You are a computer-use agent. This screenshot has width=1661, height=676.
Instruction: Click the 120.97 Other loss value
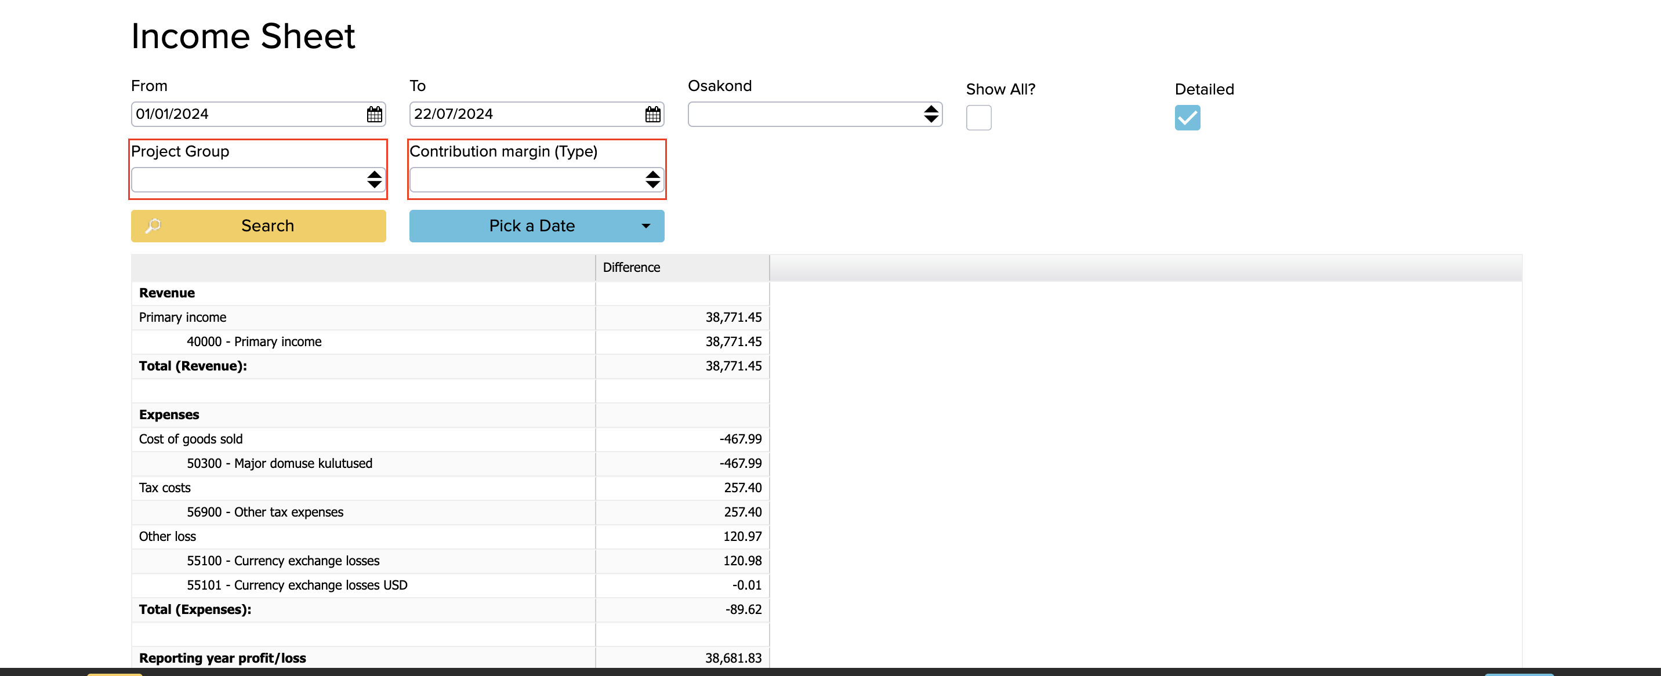(x=742, y=537)
